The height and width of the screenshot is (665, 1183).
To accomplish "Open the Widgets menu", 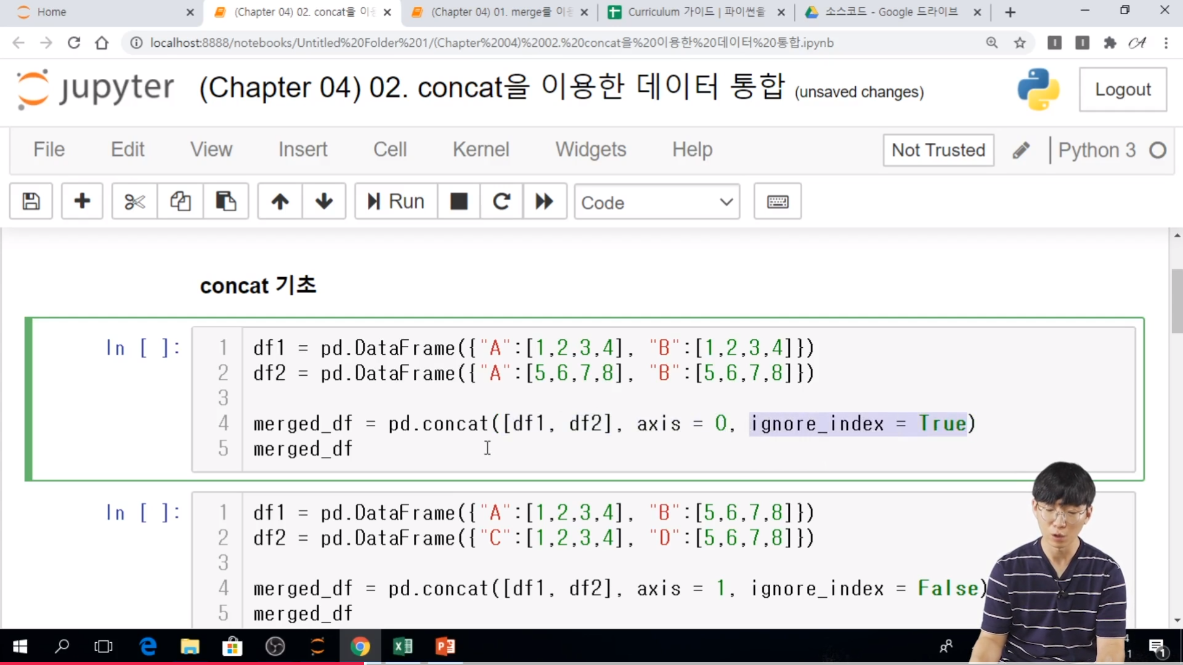I will point(590,150).
